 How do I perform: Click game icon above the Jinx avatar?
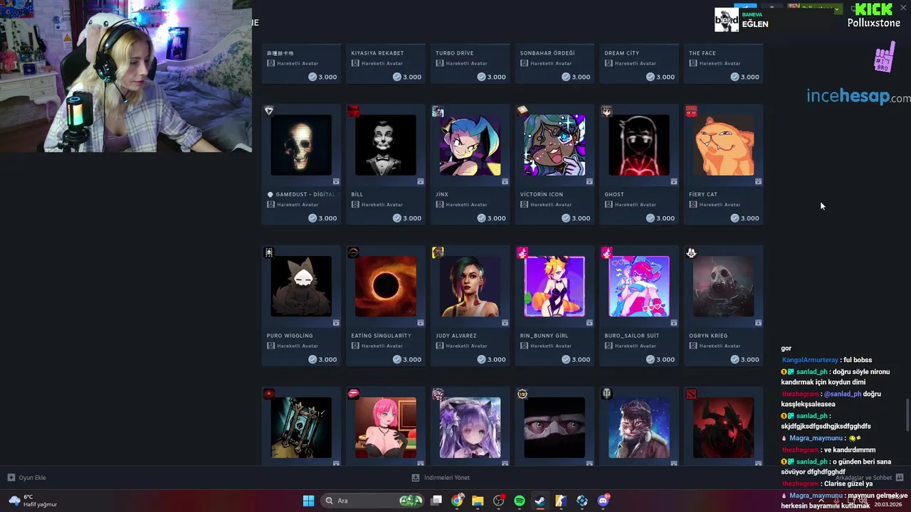coord(438,111)
